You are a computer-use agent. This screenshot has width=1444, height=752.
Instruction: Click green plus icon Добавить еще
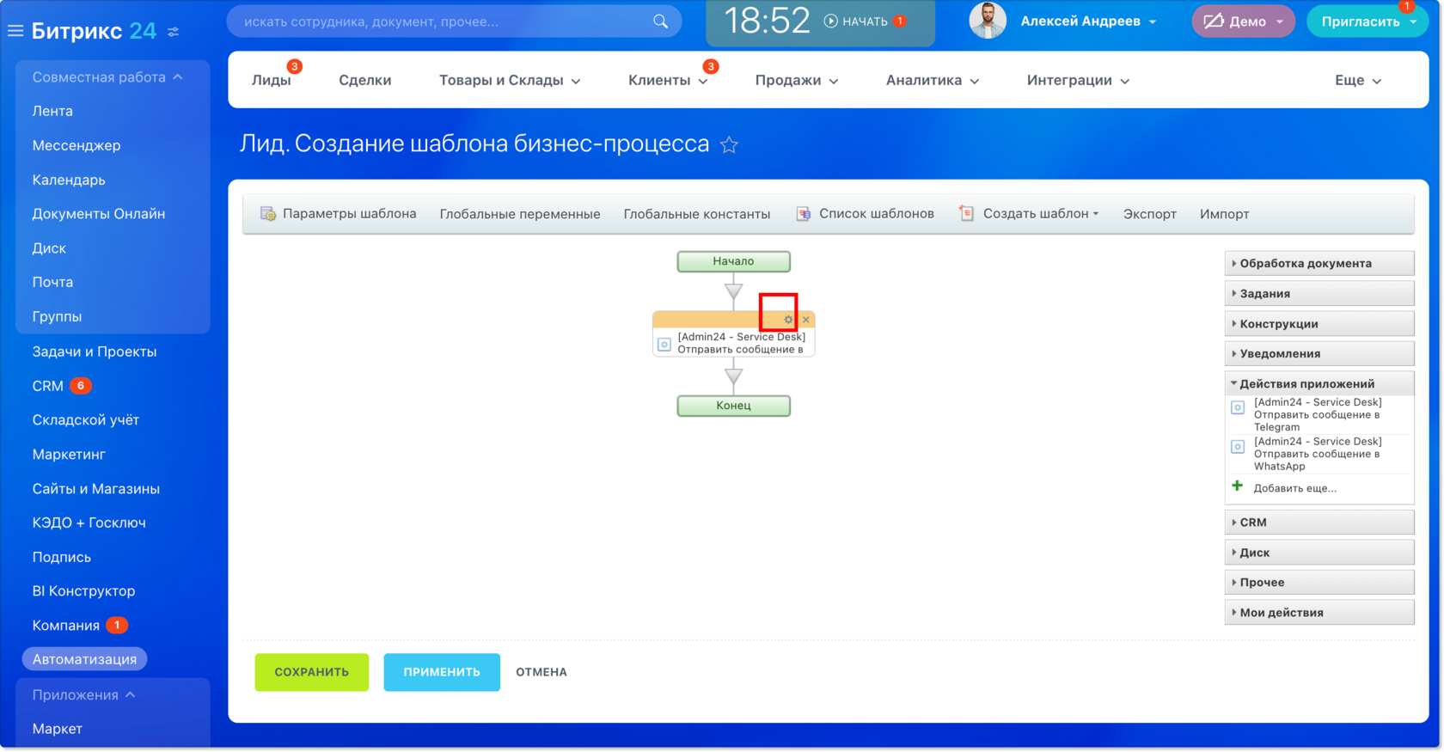pyautogui.click(x=1238, y=486)
